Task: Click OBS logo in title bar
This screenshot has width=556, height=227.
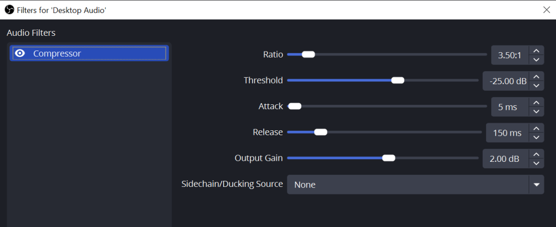Action: [10, 10]
